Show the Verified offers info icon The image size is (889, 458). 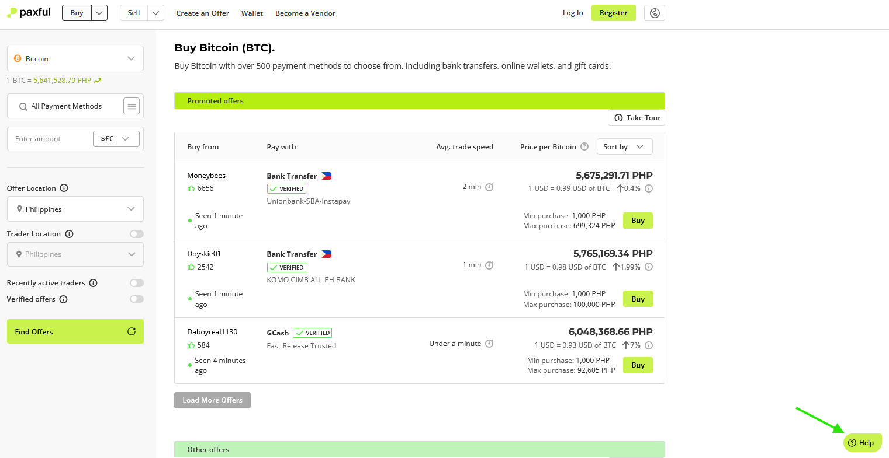[x=64, y=299]
